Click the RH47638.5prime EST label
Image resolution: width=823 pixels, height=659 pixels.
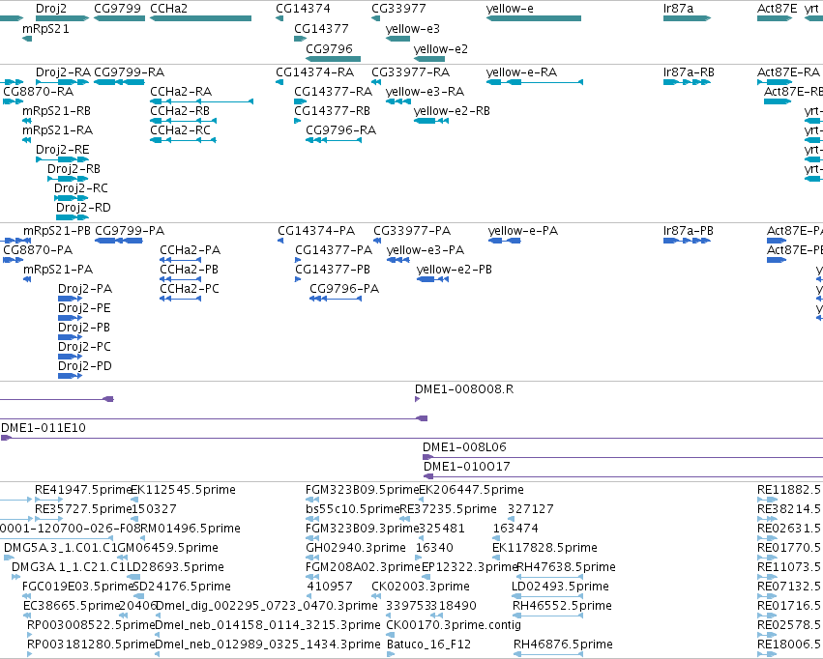(x=567, y=567)
